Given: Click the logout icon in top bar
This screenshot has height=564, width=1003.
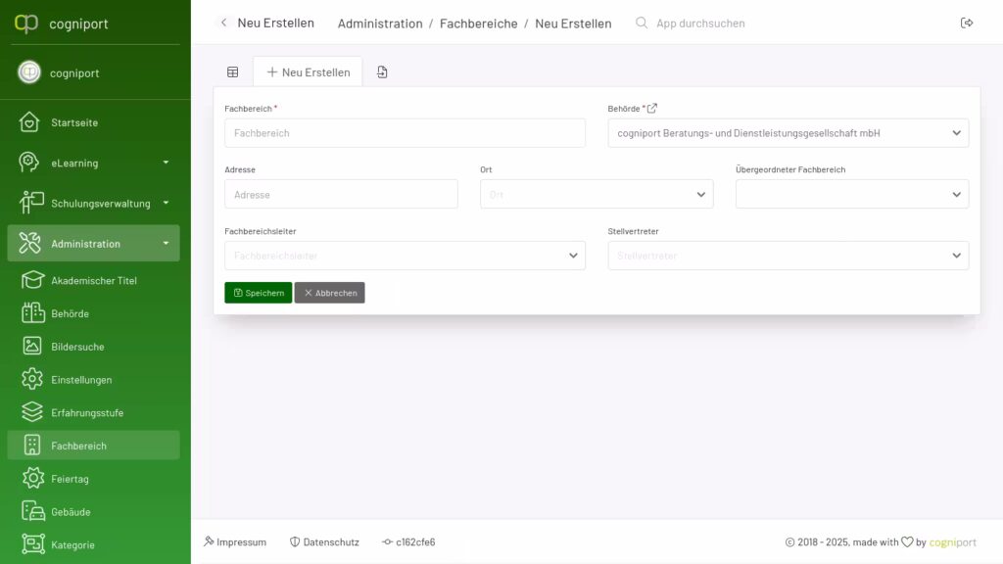Looking at the screenshot, I should click(x=967, y=23).
